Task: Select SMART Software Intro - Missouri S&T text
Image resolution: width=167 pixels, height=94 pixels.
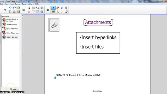Action: 78,75
